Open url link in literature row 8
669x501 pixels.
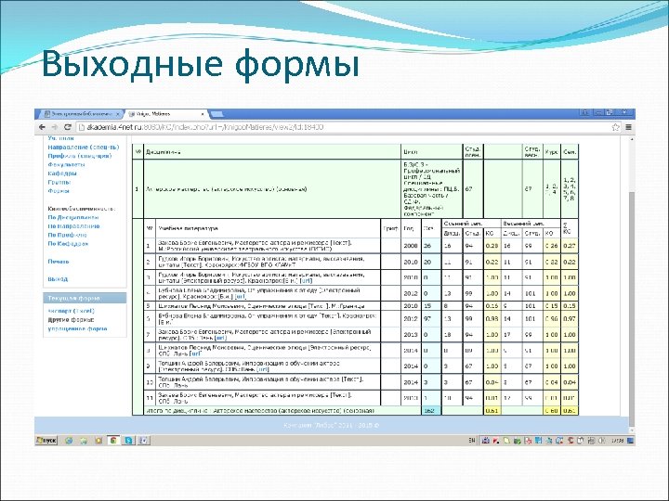(x=195, y=353)
